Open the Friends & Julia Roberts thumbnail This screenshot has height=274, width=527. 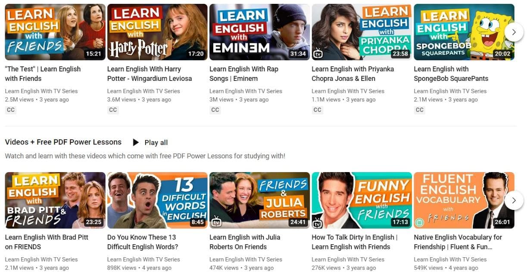pyautogui.click(x=259, y=200)
